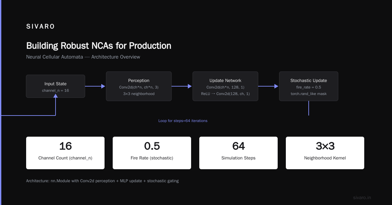Click the Loop for steps=64 iterations label
This screenshot has width=392, height=205.
click(x=183, y=121)
